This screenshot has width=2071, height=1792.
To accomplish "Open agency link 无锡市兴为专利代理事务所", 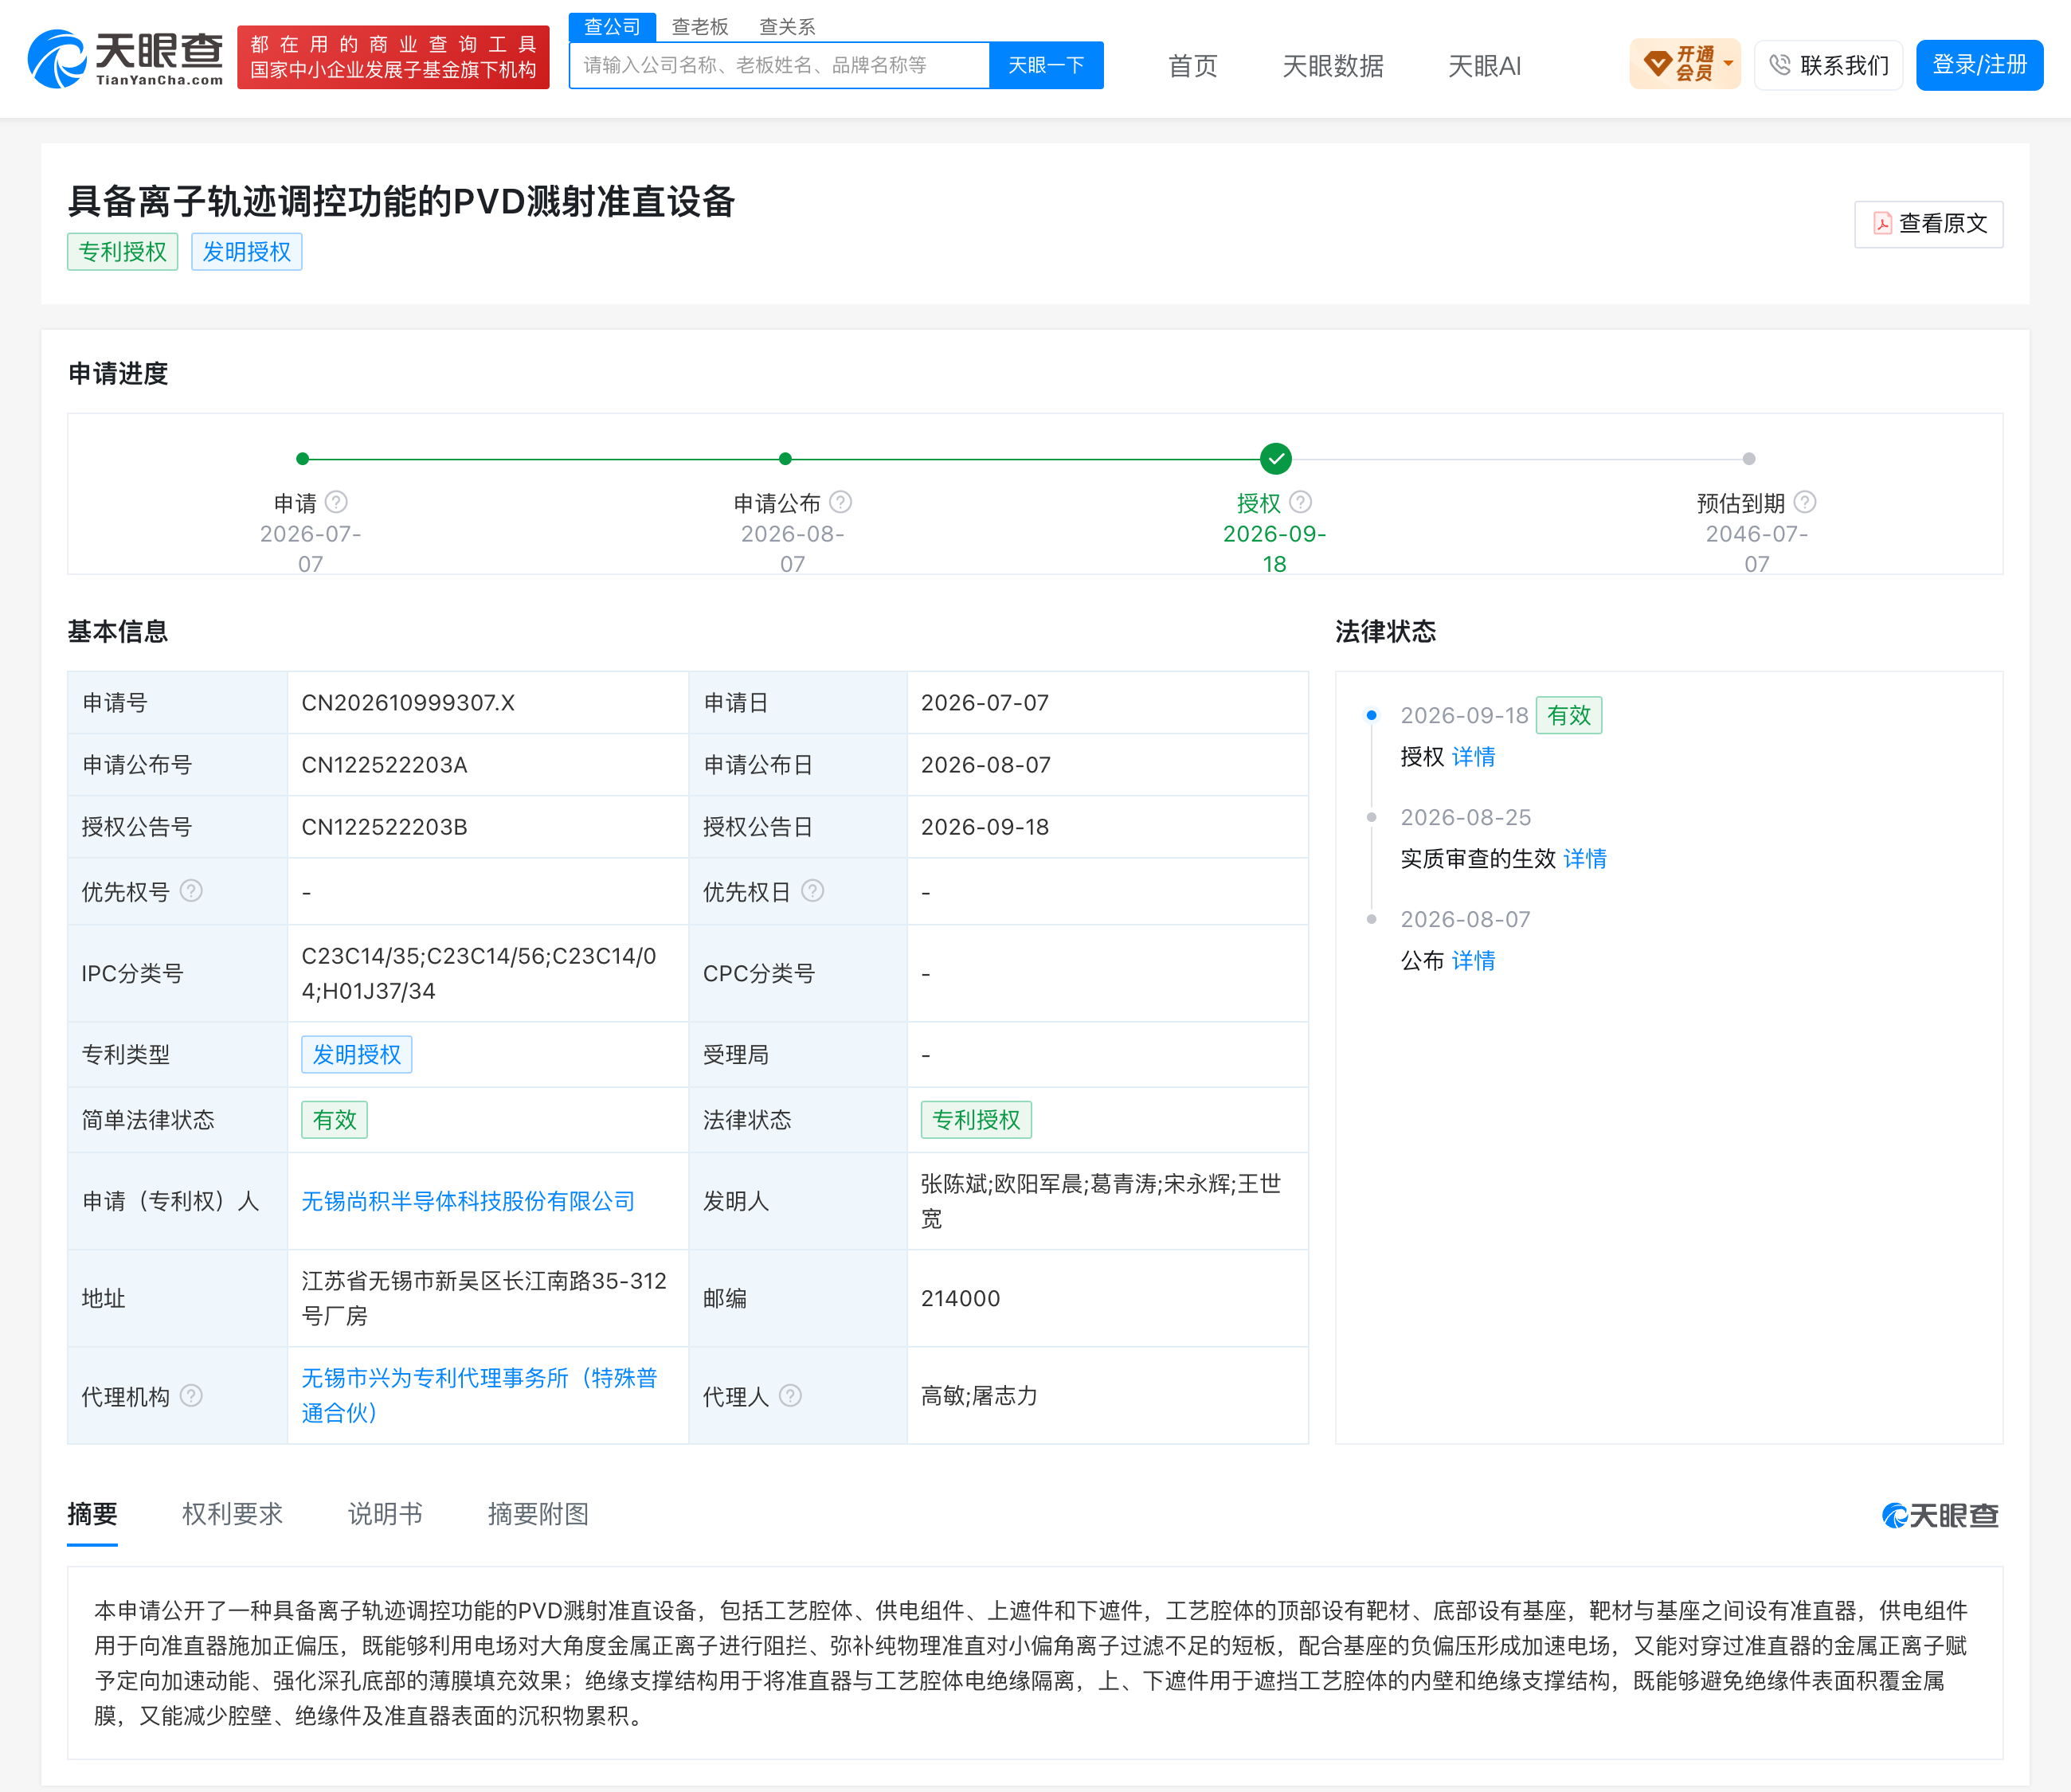I will coord(480,1395).
